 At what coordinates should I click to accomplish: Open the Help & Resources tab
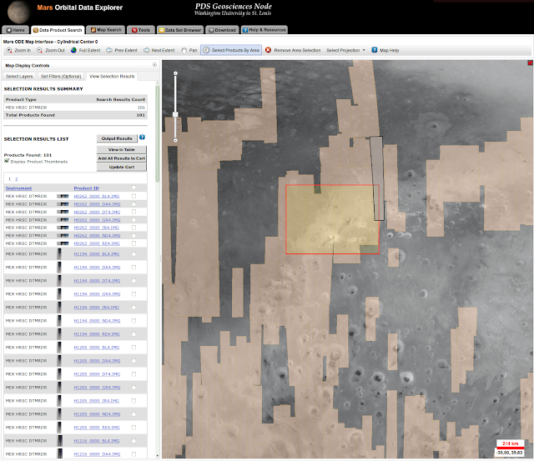[x=264, y=30]
